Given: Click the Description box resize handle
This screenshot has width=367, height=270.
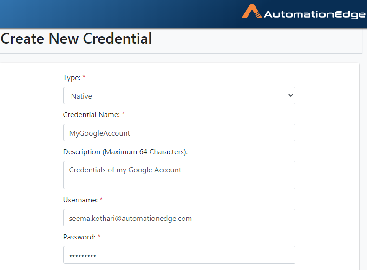Looking at the screenshot, I should [x=293, y=187].
